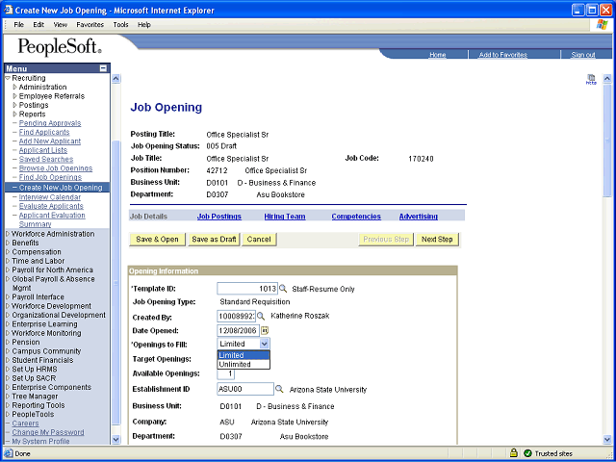This screenshot has width=616, height=462.
Task: Switch to the Competencies tab
Action: 356,217
